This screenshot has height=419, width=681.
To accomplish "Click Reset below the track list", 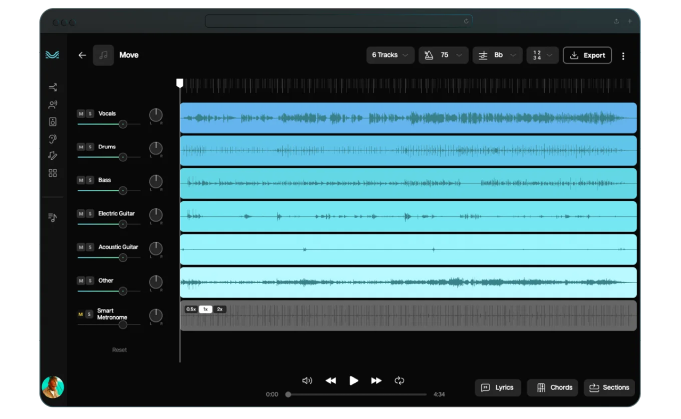I will tap(119, 350).
